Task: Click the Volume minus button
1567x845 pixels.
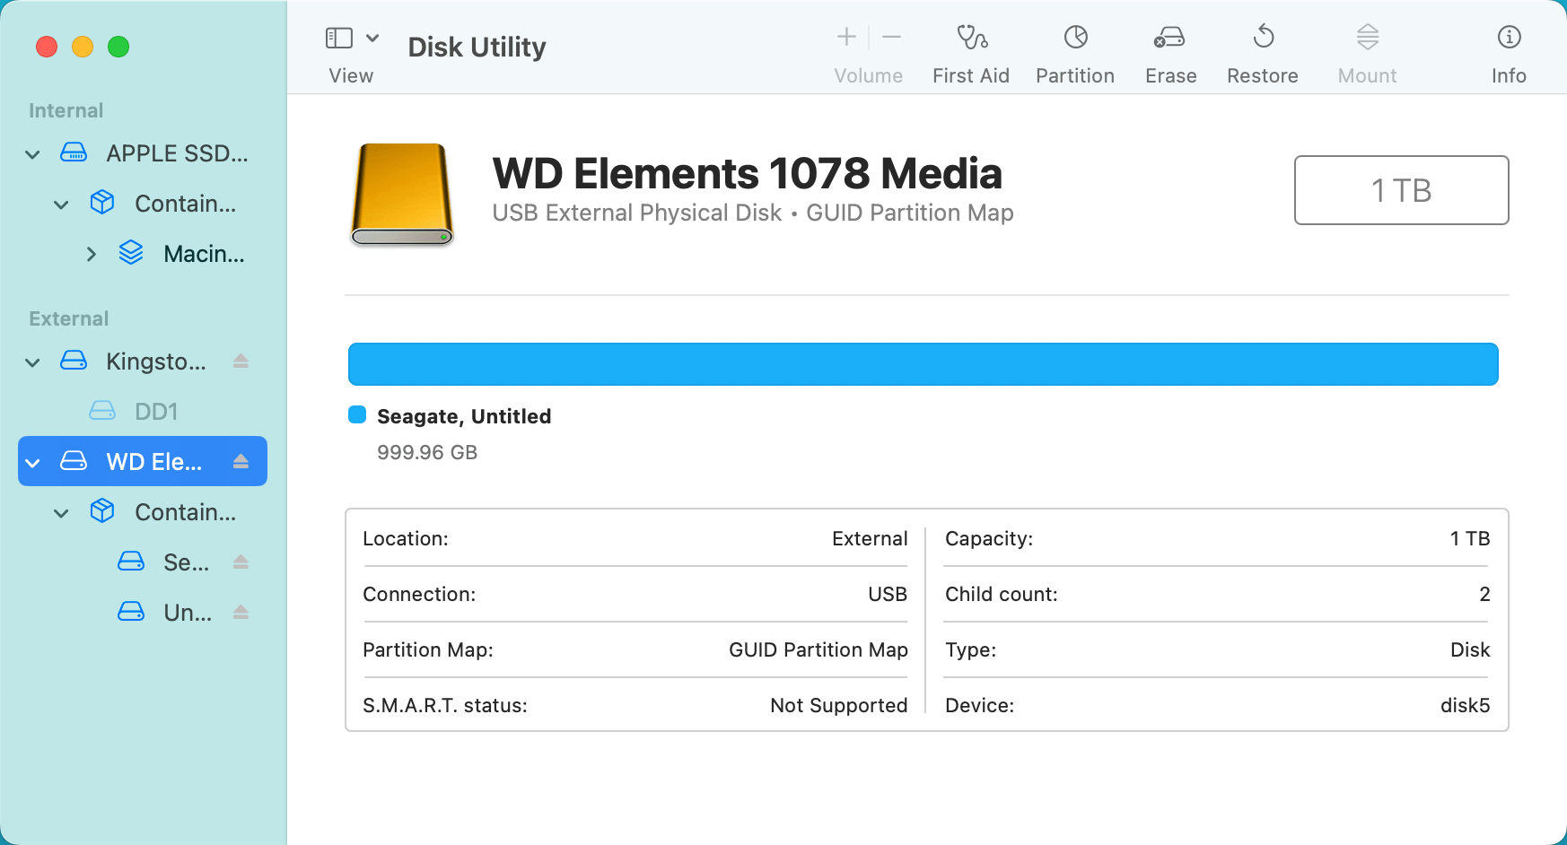Action: tap(891, 37)
